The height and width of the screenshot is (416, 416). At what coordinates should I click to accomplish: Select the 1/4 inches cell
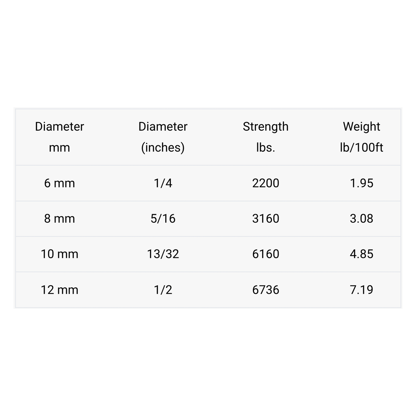[163, 183]
